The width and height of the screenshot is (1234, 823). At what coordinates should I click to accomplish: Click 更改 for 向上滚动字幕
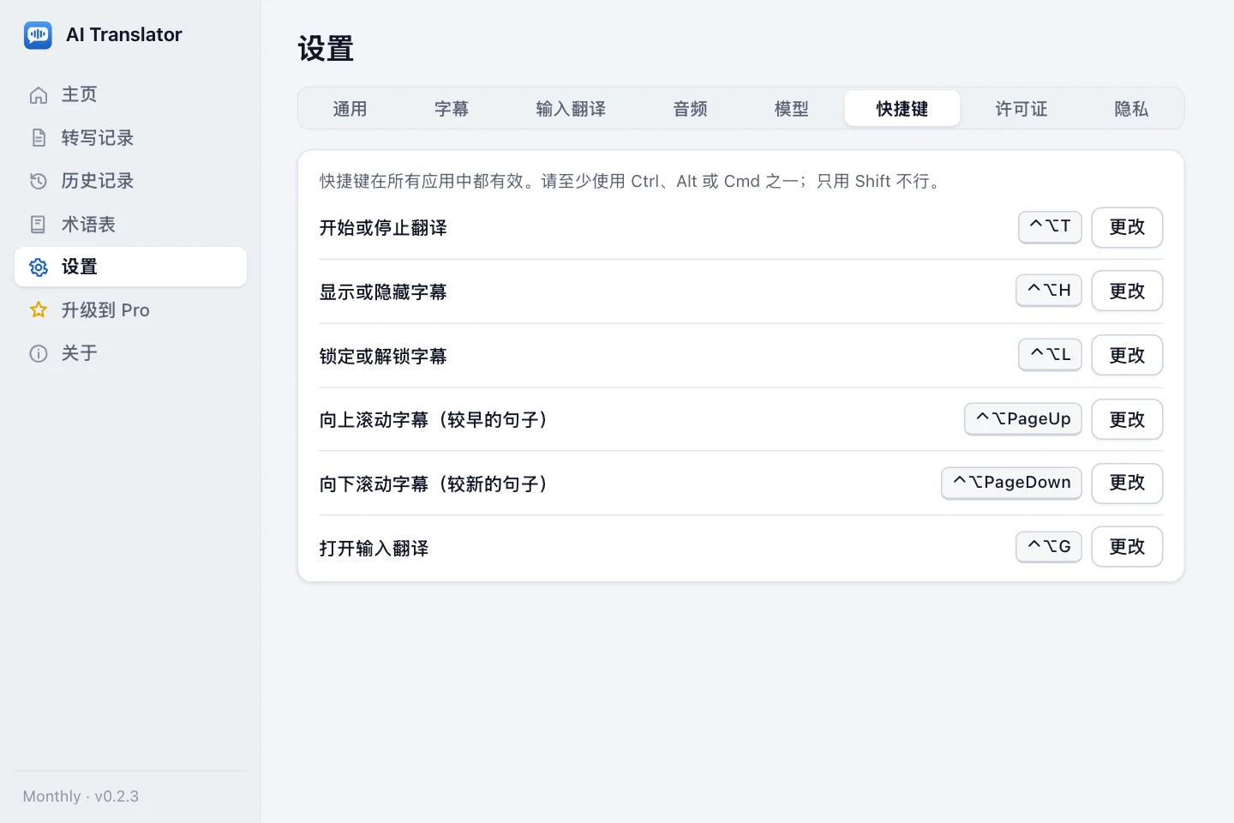click(x=1127, y=419)
